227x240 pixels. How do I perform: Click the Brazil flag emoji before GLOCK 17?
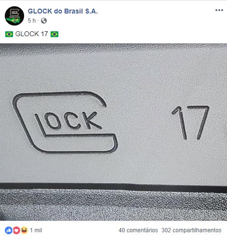[x=9, y=34]
